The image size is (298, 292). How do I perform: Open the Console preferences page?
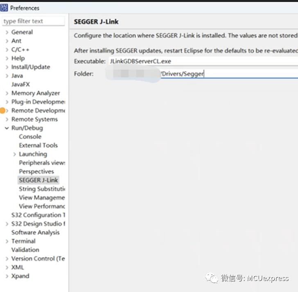coord(30,137)
